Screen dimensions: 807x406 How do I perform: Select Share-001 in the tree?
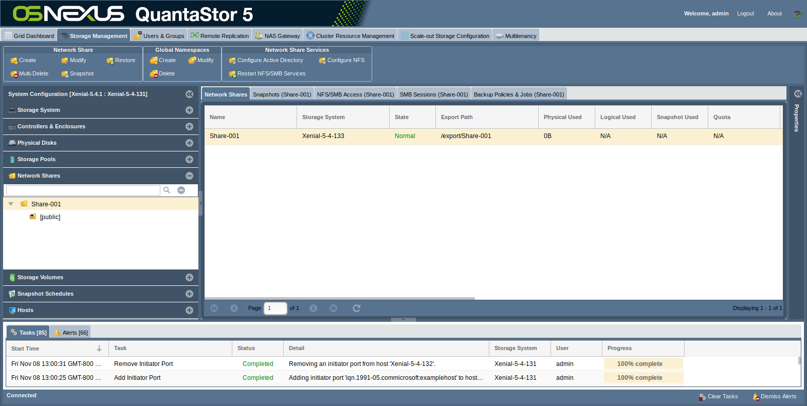pyautogui.click(x=46, y=204)
